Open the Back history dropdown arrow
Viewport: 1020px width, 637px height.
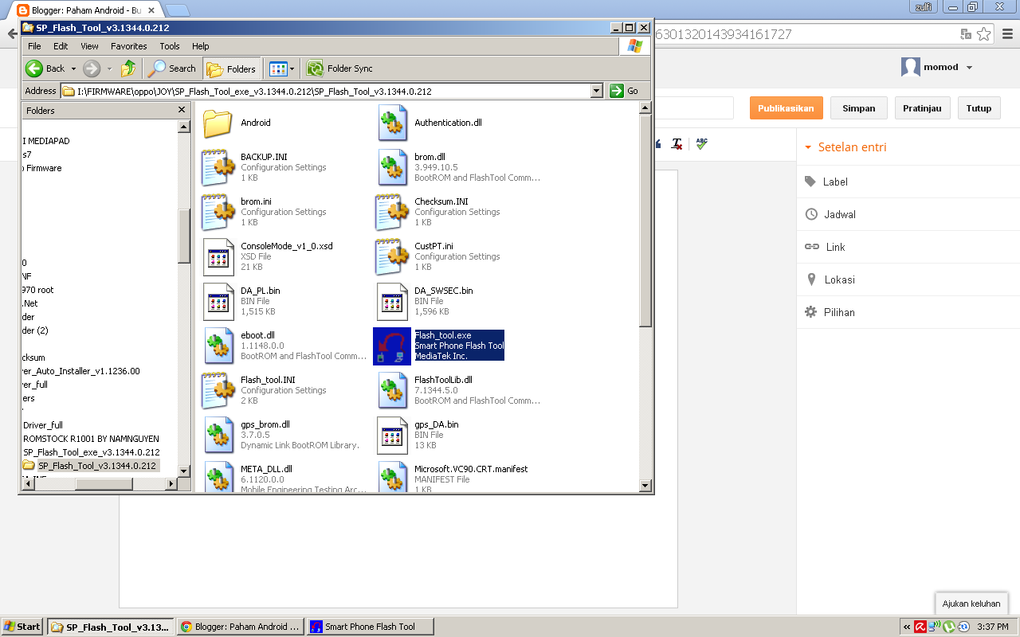coord(74,68)
